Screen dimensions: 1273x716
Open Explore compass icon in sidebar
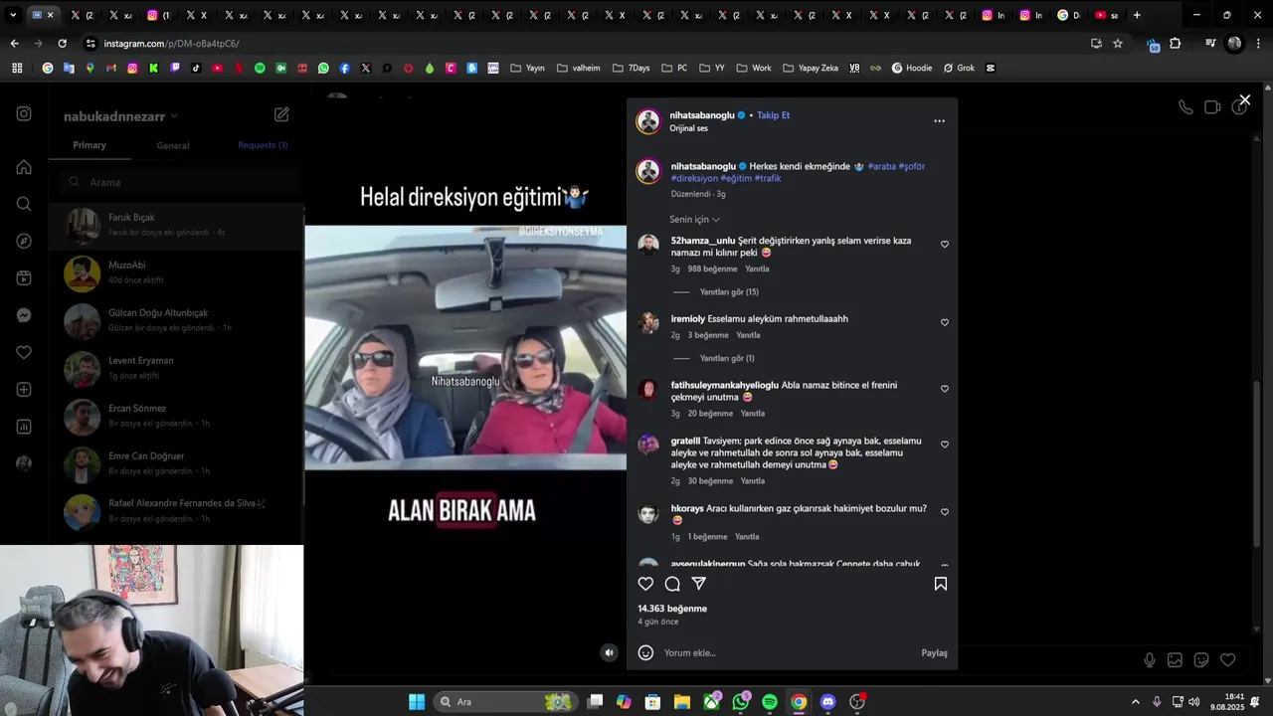coord(24,242)
